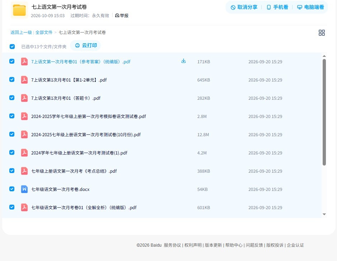This screenshot has height=261, width=337.
Task: Open 版权投诉 footer link
Action: (275, 245)
